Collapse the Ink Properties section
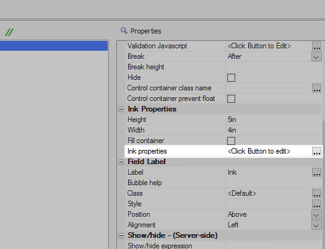 click(x=121, y=109)
